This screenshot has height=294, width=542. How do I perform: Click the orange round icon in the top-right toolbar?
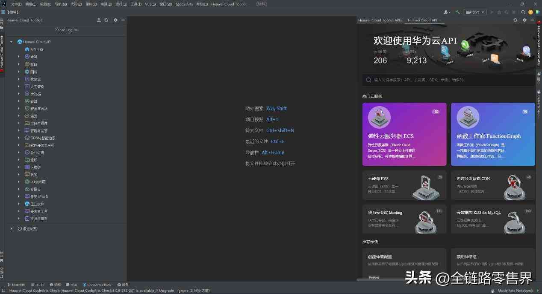tap(530, 12)
